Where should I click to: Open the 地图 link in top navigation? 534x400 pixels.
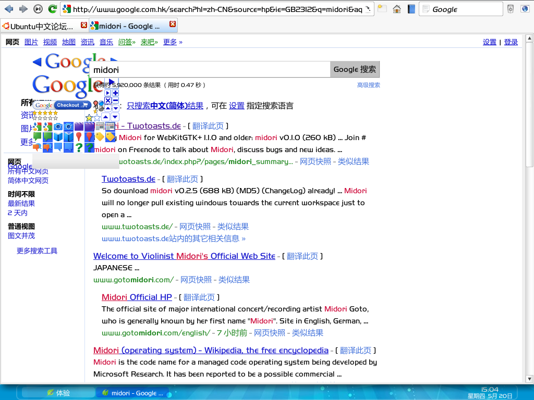(x=68, y=42)
